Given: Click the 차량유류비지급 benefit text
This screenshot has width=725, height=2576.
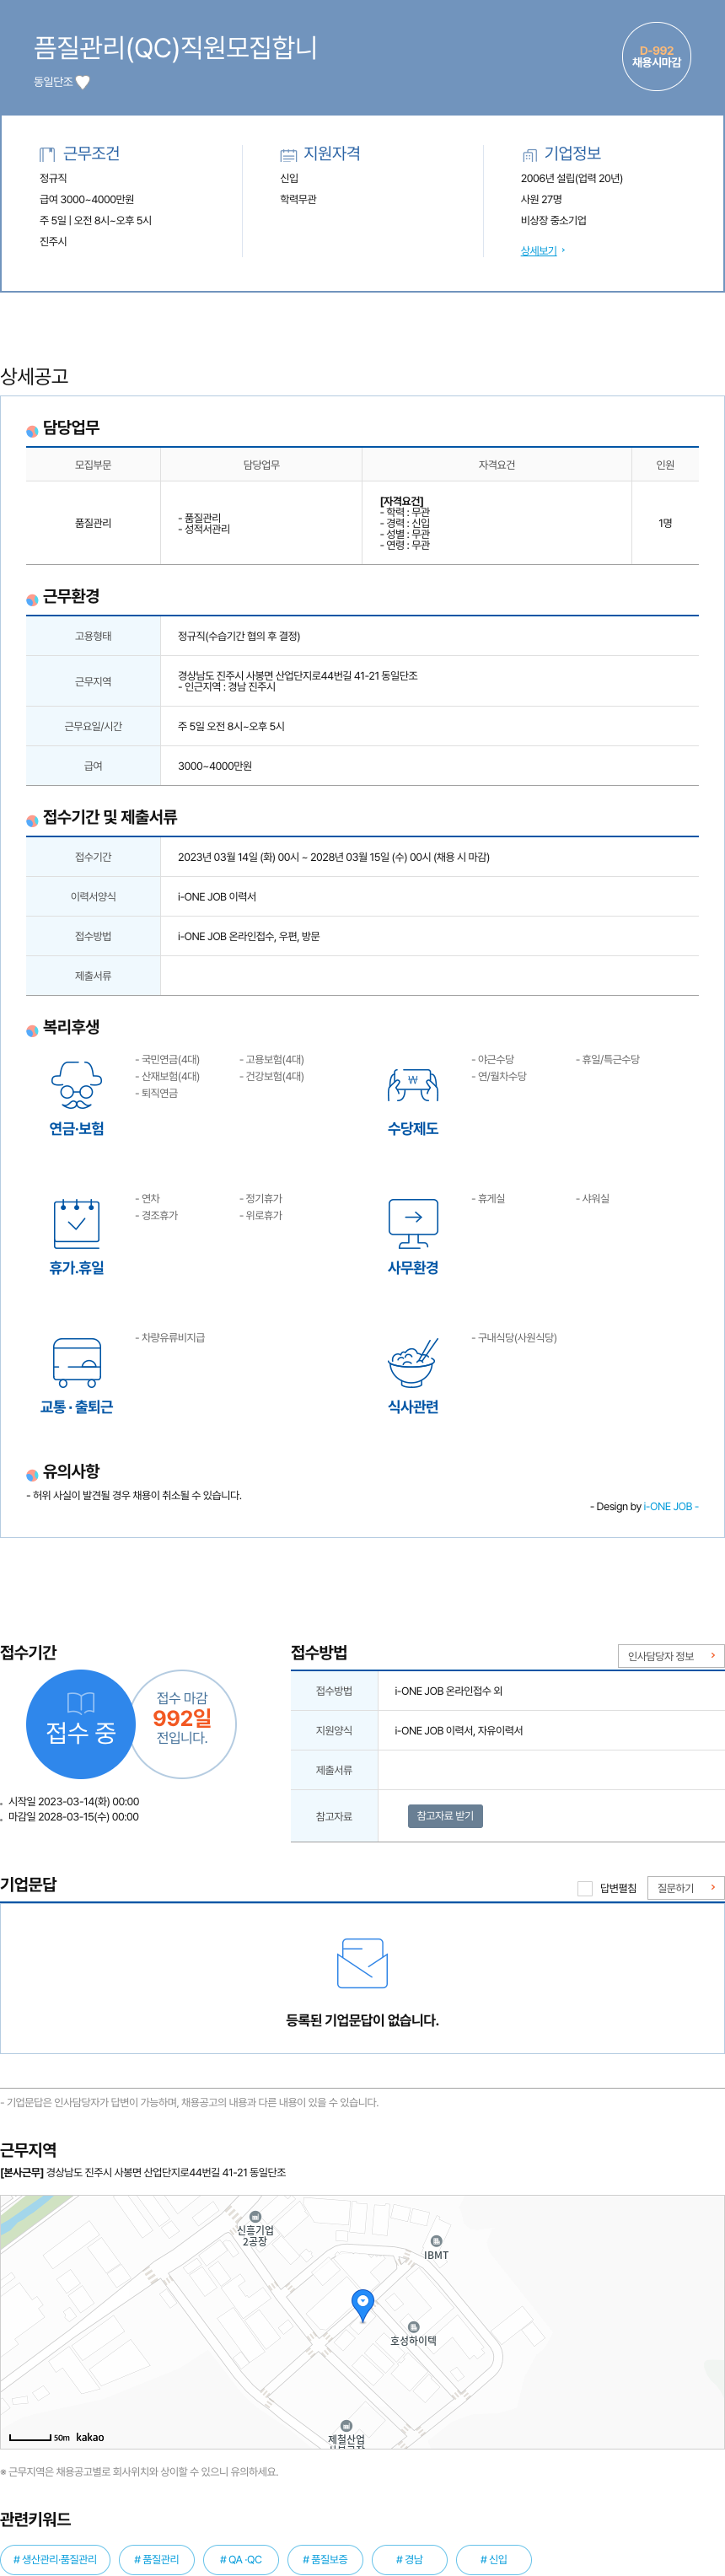Looking at the screenshot, I should tap(170, 1337).
